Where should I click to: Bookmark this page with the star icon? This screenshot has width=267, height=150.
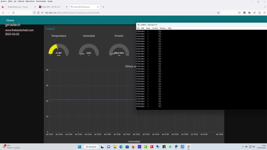218,12
